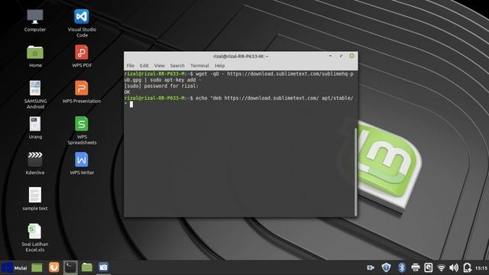
Task: Click the screenshot tool taskbar item
Action: (103, 267)
